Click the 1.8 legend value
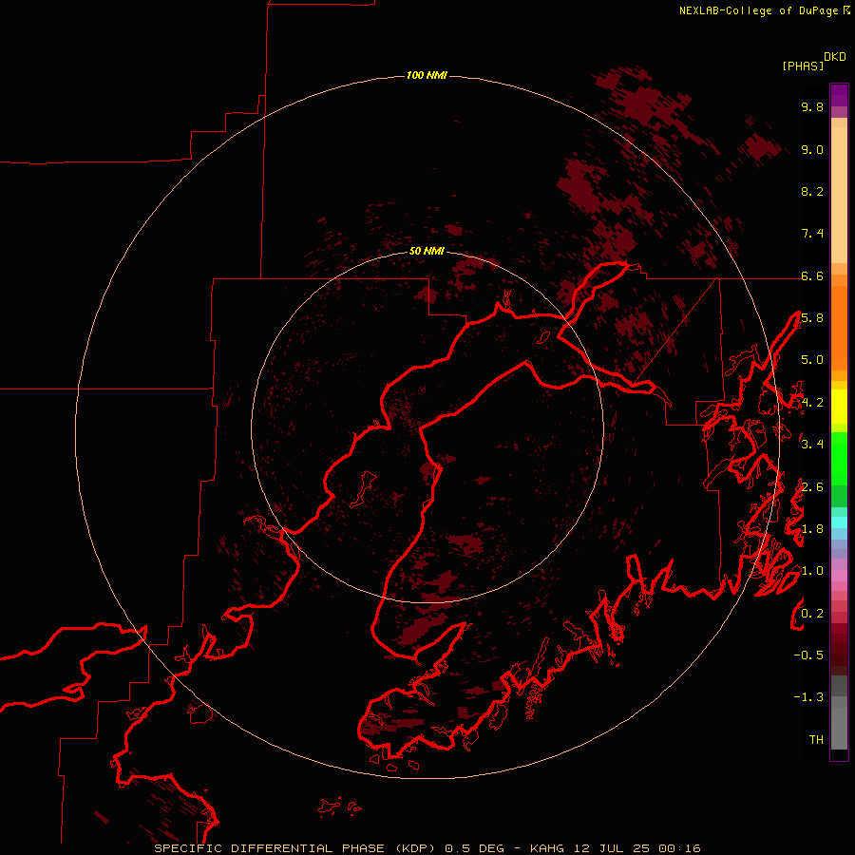Image resolution: width=855 pixels, height=855 pixels. tap(812, 529)
